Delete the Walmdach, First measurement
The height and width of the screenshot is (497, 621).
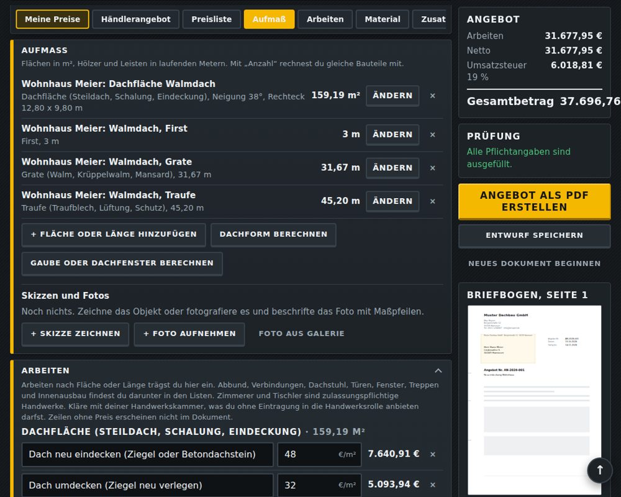coord(432,135)
